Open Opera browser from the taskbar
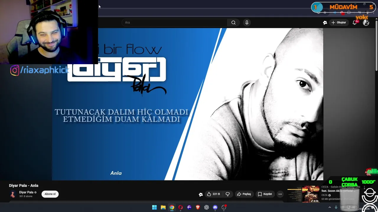The width and height of the screenshot is (378, 212). (x=180, y=207)
